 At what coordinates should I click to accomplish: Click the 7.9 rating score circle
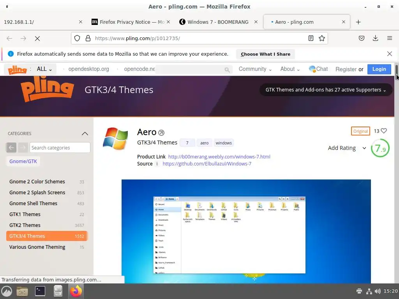click(x=380, y=148)
